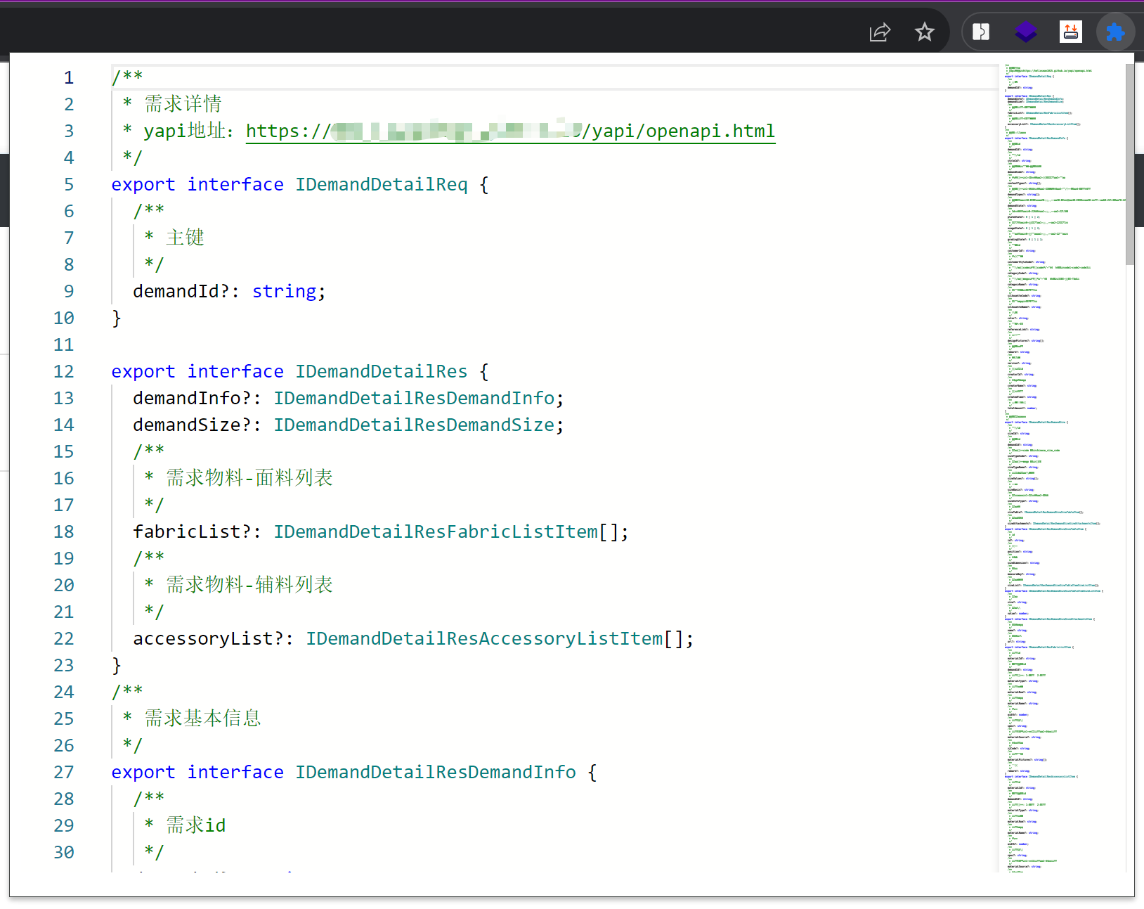Click the 需求详情 comment text
The height and width of the screenshot is (909, 1144).
coord(183,104)
